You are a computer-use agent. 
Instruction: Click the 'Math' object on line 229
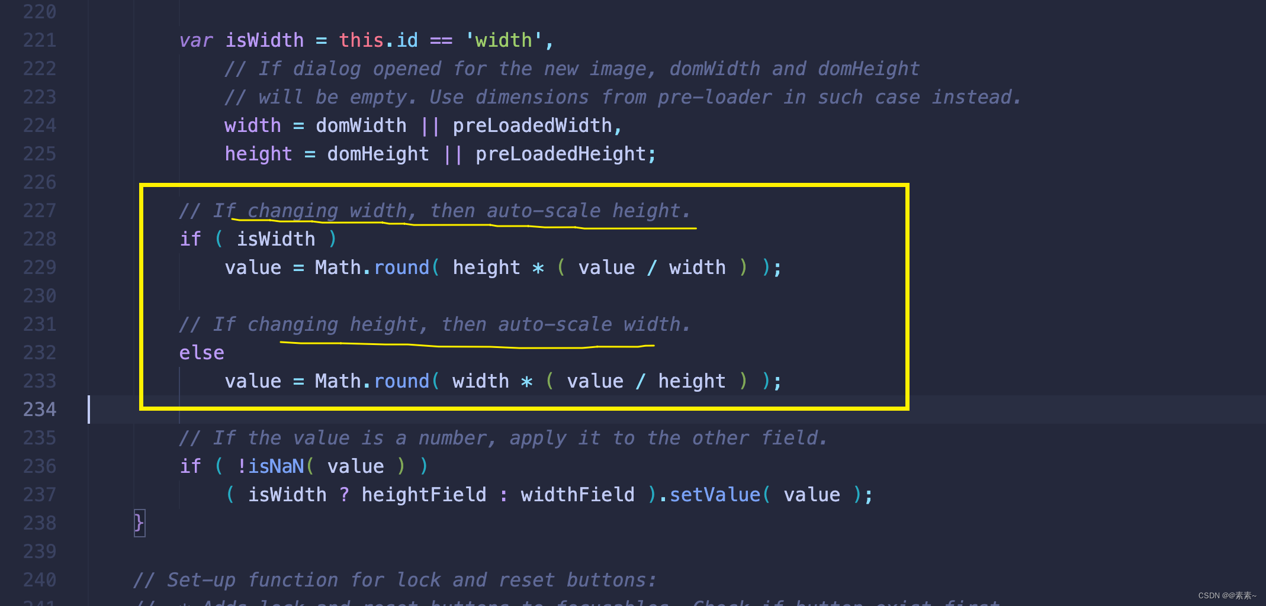[338, 267]
